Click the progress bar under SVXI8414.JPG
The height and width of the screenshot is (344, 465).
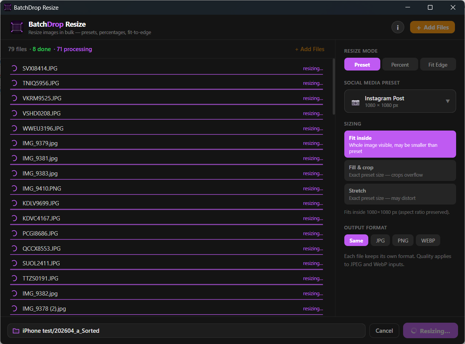[166, 74]
